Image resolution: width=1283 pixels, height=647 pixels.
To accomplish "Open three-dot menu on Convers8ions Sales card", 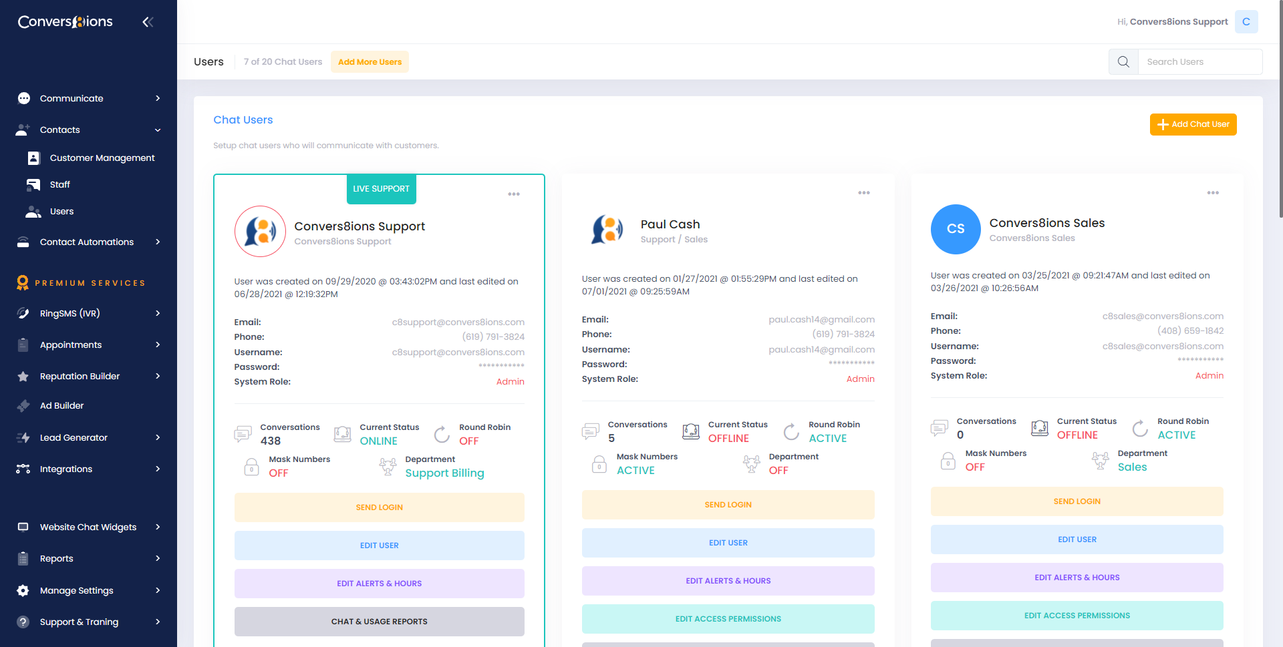I will (x=1212, y=193).
